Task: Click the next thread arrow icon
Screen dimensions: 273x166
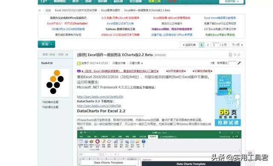Action: point(239,55)
